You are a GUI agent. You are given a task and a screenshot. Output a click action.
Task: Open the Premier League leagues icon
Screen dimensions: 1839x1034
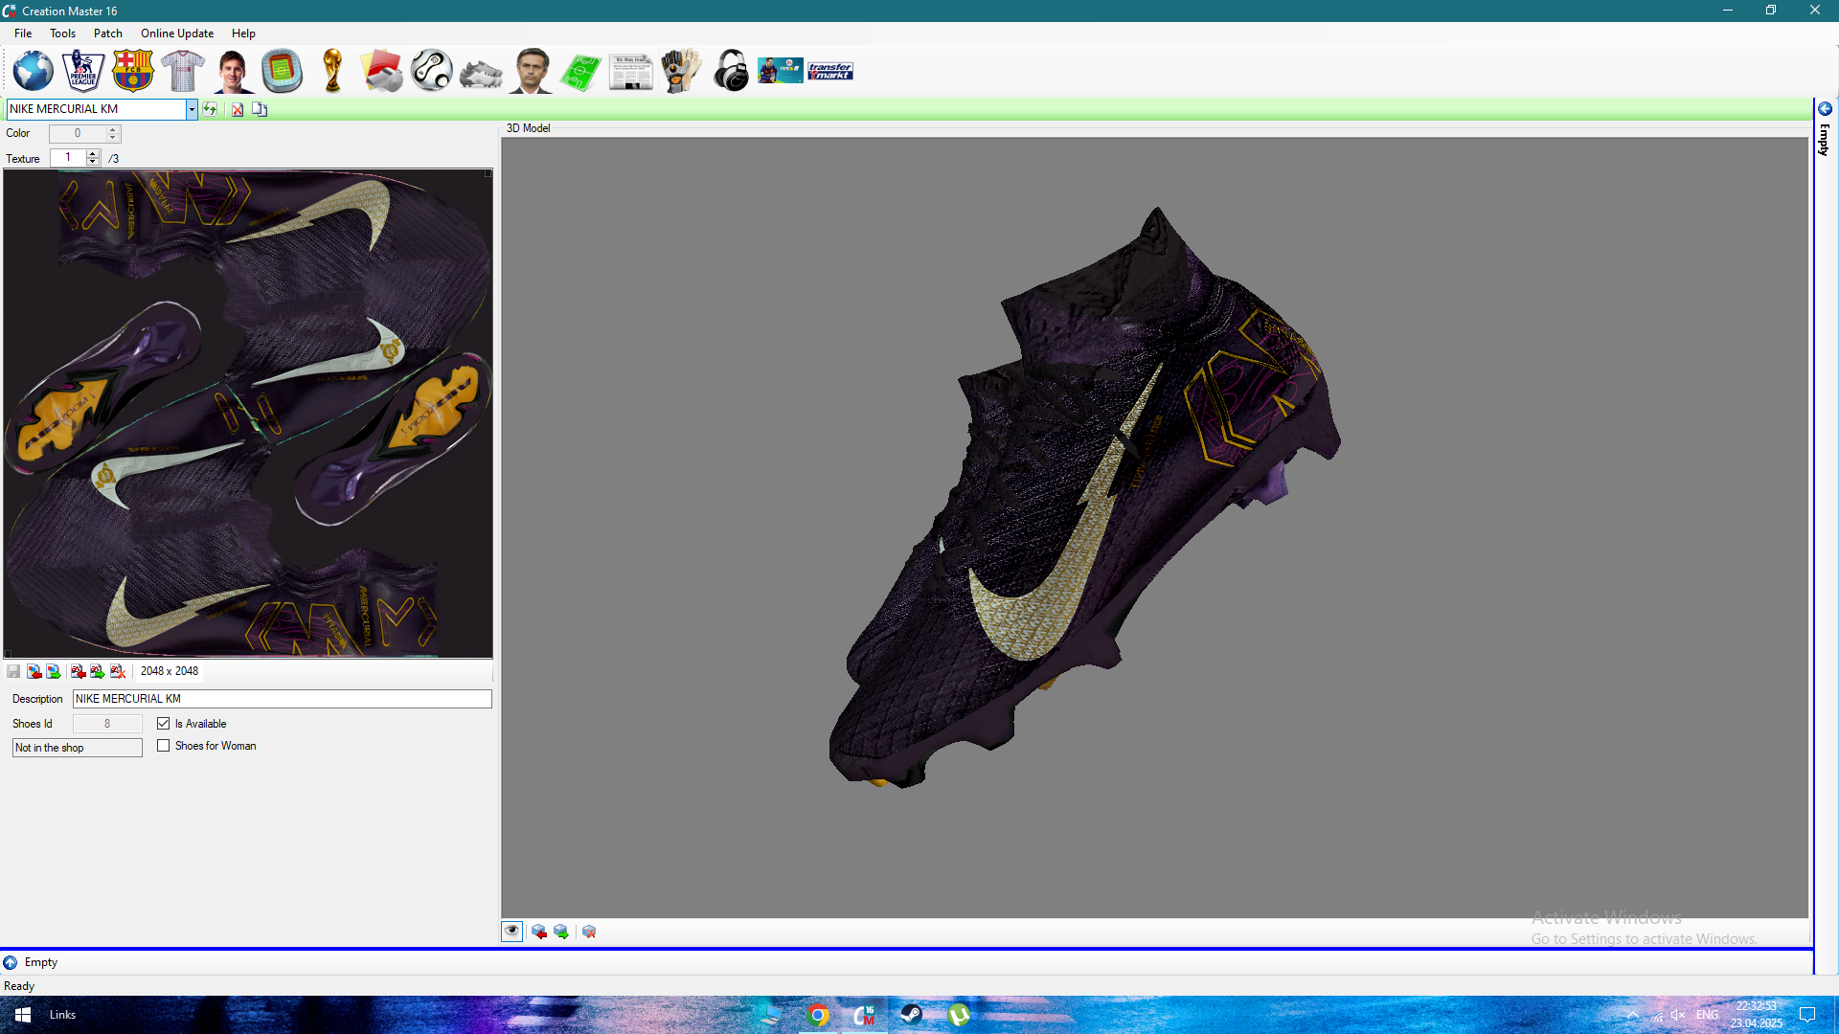pos(83,71)
